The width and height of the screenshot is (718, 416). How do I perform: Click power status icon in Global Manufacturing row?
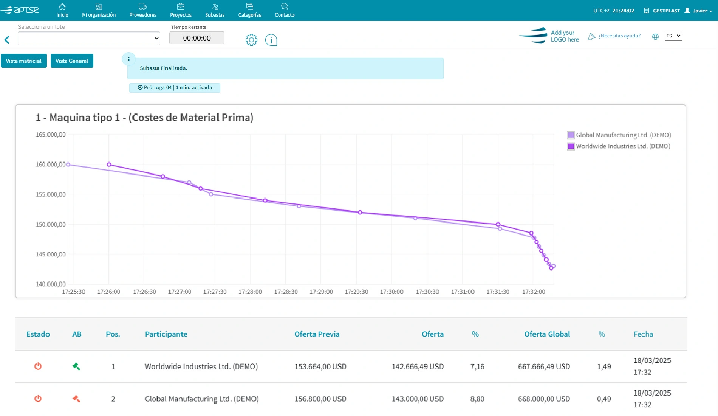click(38, 399)
